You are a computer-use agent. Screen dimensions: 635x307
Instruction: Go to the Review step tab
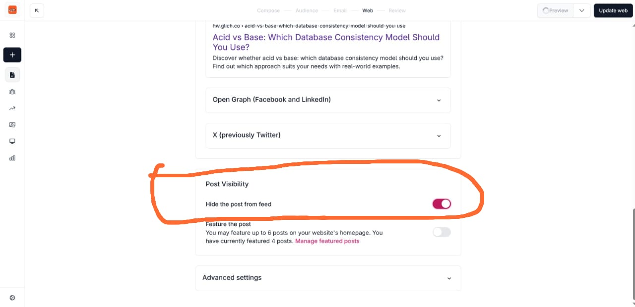pos(397,10)
